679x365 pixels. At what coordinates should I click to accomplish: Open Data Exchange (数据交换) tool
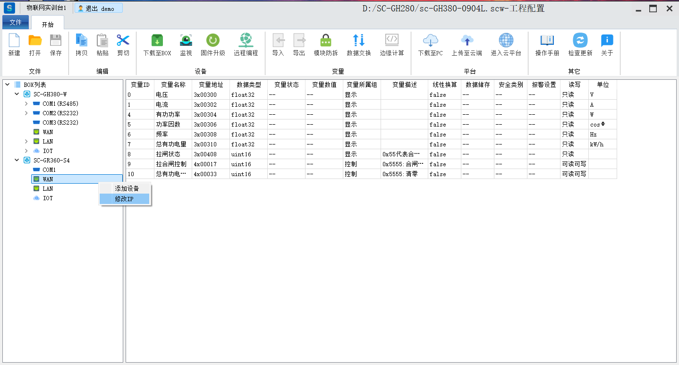pos(358,41)
